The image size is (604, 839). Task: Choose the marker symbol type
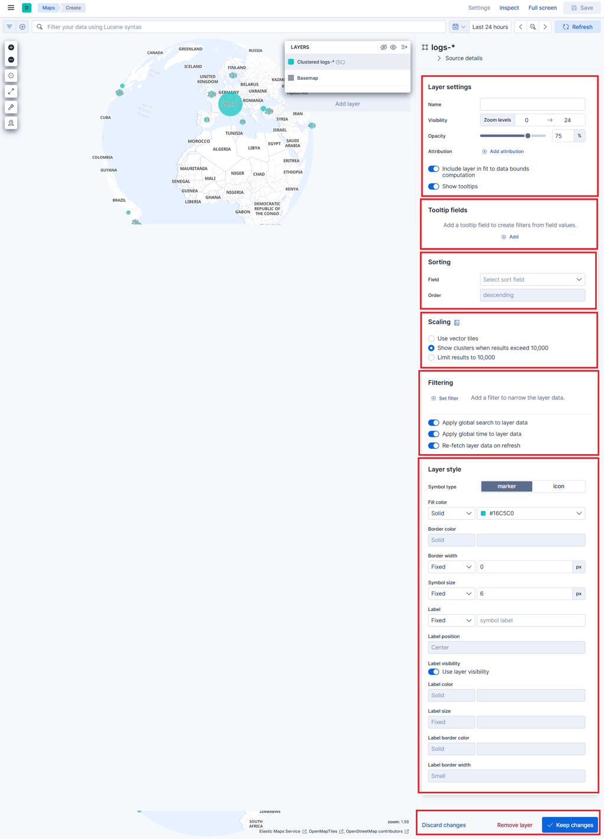507,487
